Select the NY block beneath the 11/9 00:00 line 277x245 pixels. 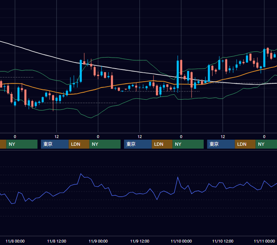click(105, 144)
